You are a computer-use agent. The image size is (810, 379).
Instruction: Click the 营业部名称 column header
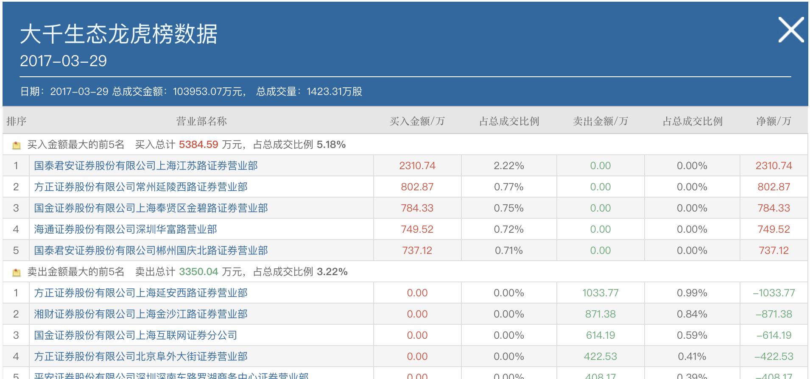[x=201, y=121]
